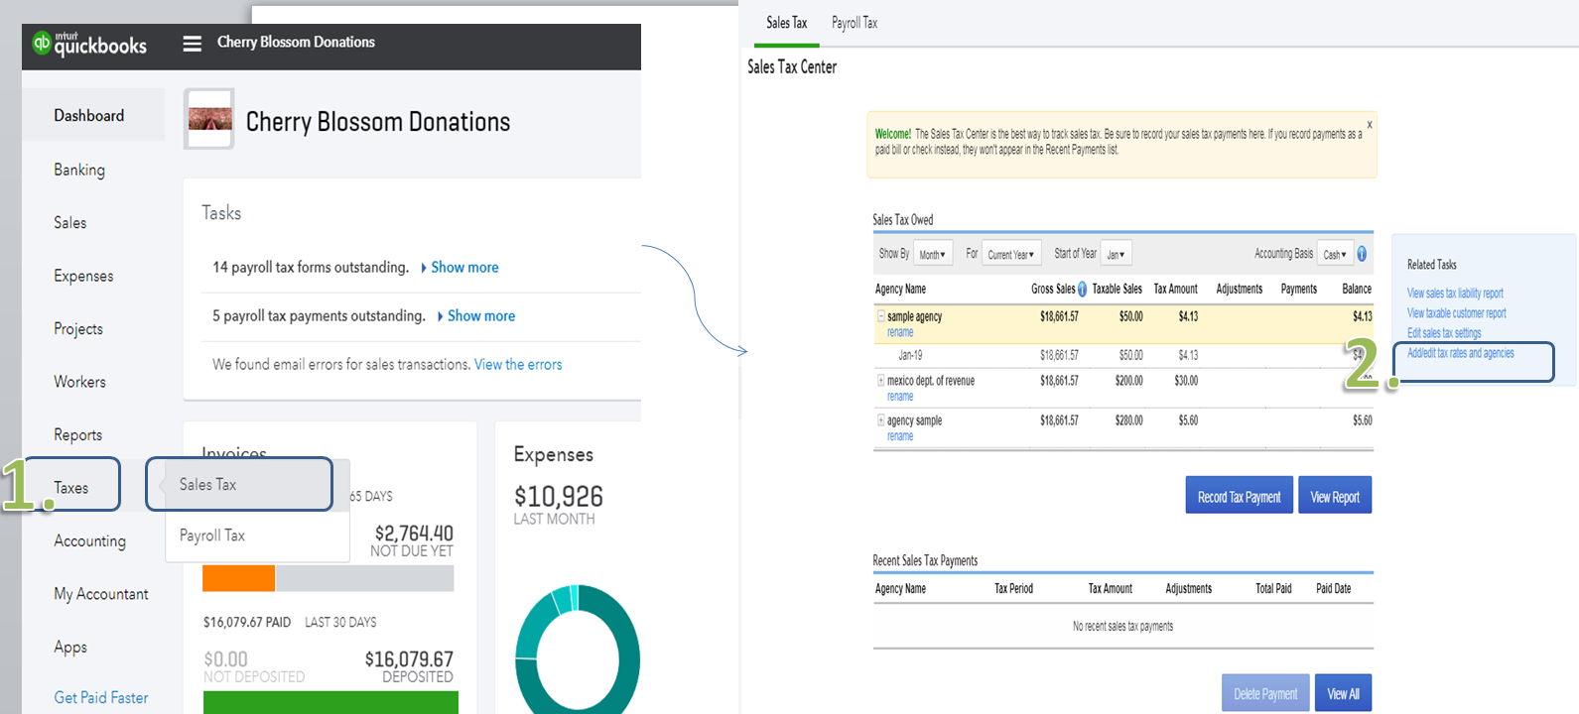Switch to the Sales Tax tab

coord(786,23)
